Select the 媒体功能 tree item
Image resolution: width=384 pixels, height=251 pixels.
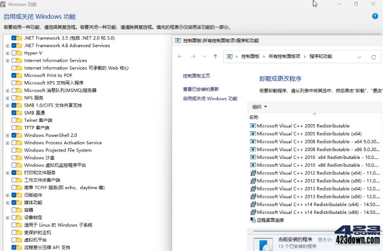tap(33, 202)
